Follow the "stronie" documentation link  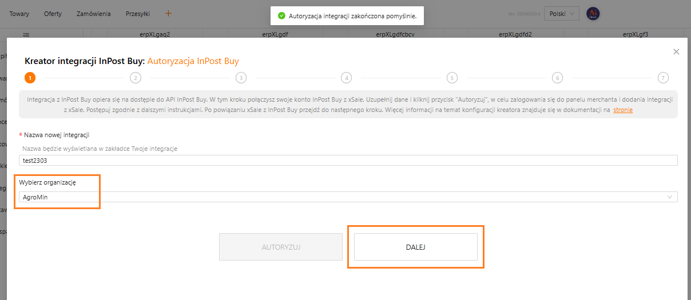point(623,110)
